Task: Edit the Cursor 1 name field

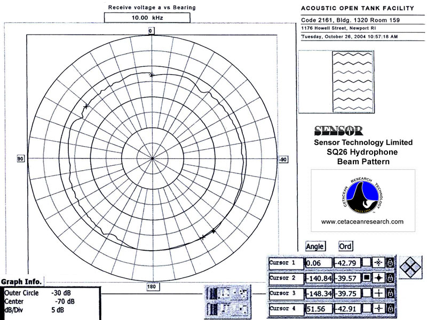Action: (x=286, y=263)
